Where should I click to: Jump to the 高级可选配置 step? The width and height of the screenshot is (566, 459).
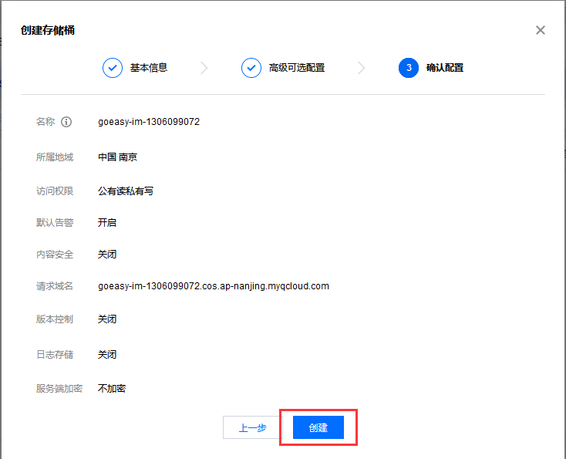pyautogui.click(x=296, y=68)
